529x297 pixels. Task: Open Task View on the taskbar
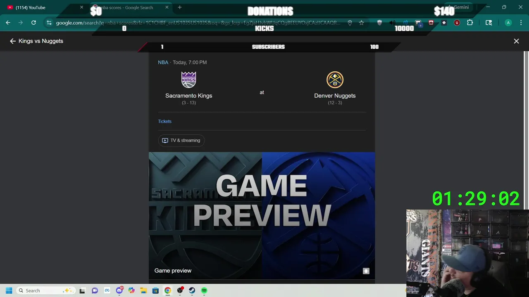[82, 290]
